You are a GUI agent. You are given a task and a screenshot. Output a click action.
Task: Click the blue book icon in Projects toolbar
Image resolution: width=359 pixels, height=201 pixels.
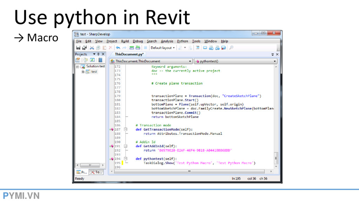point(100,60)
